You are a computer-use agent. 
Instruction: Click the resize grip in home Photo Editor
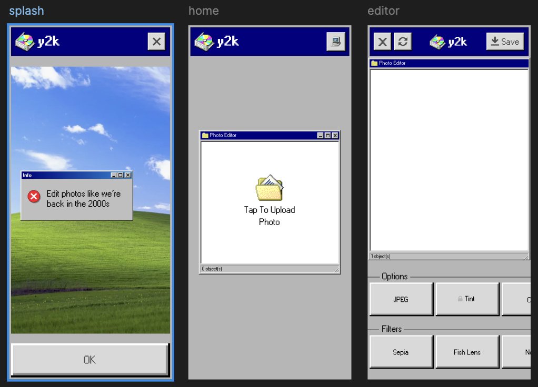coord(336,270)
